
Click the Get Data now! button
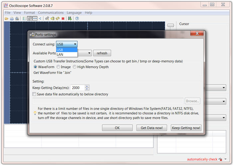151,128
